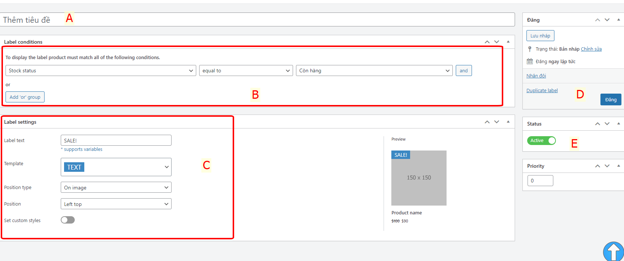
Task: Click the Product name preview text
Action: [x=406, y=213]
